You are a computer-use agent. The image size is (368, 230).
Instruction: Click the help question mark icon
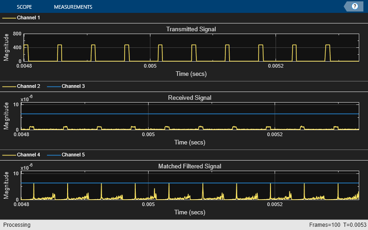(355, 6)
